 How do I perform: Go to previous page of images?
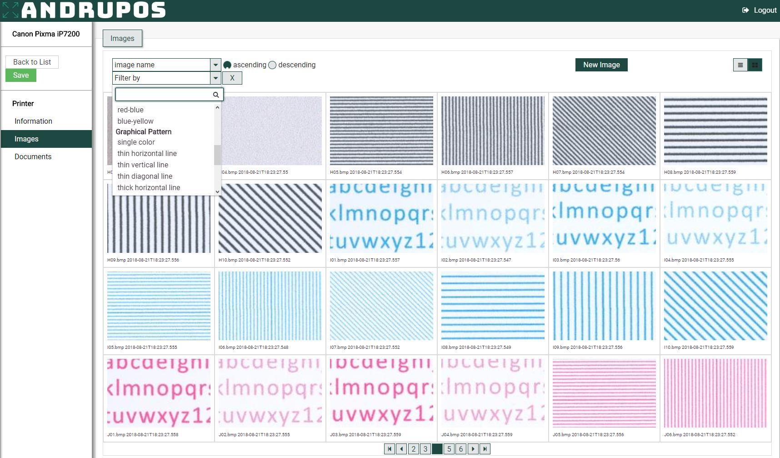coord(401,449)
